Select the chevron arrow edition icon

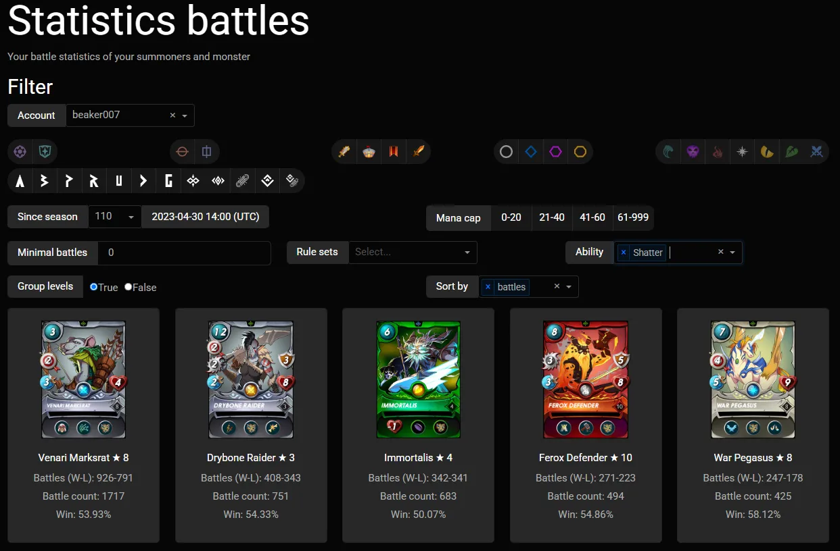click(x=143, y=181)
